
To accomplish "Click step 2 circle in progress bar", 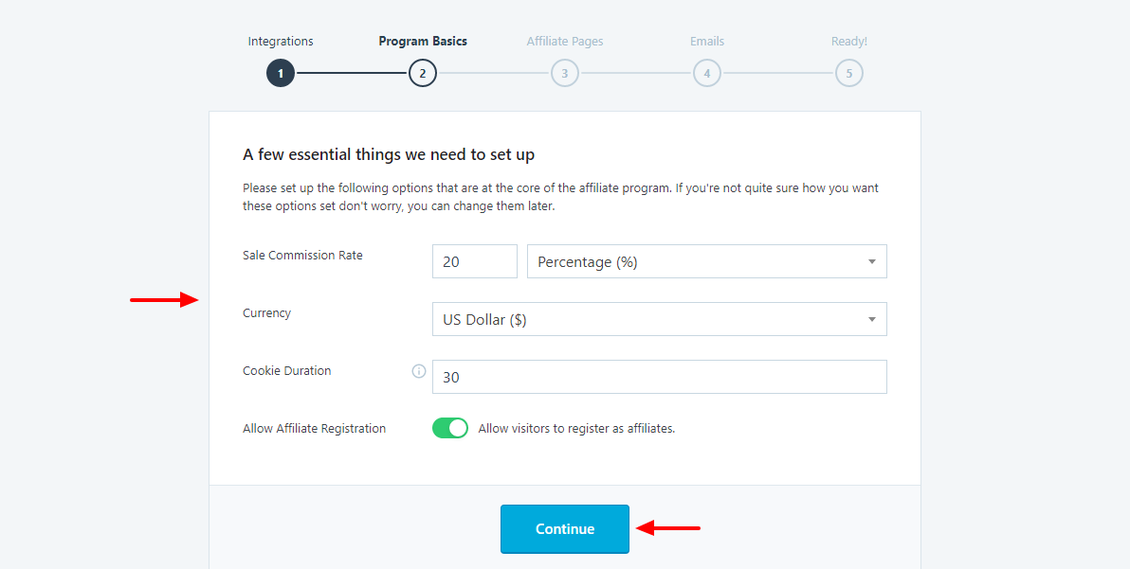I will tap(423, 73).
